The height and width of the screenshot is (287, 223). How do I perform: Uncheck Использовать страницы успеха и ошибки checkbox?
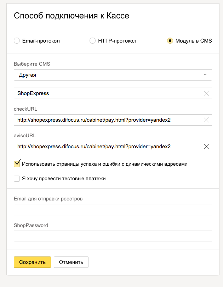17,164
